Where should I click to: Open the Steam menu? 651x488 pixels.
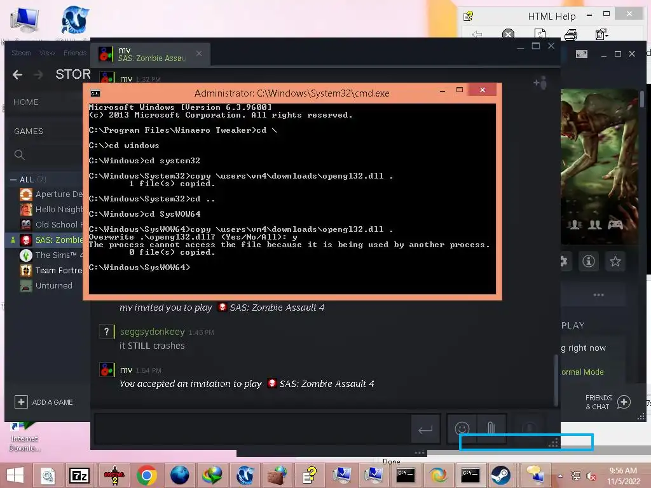point(21,53)
